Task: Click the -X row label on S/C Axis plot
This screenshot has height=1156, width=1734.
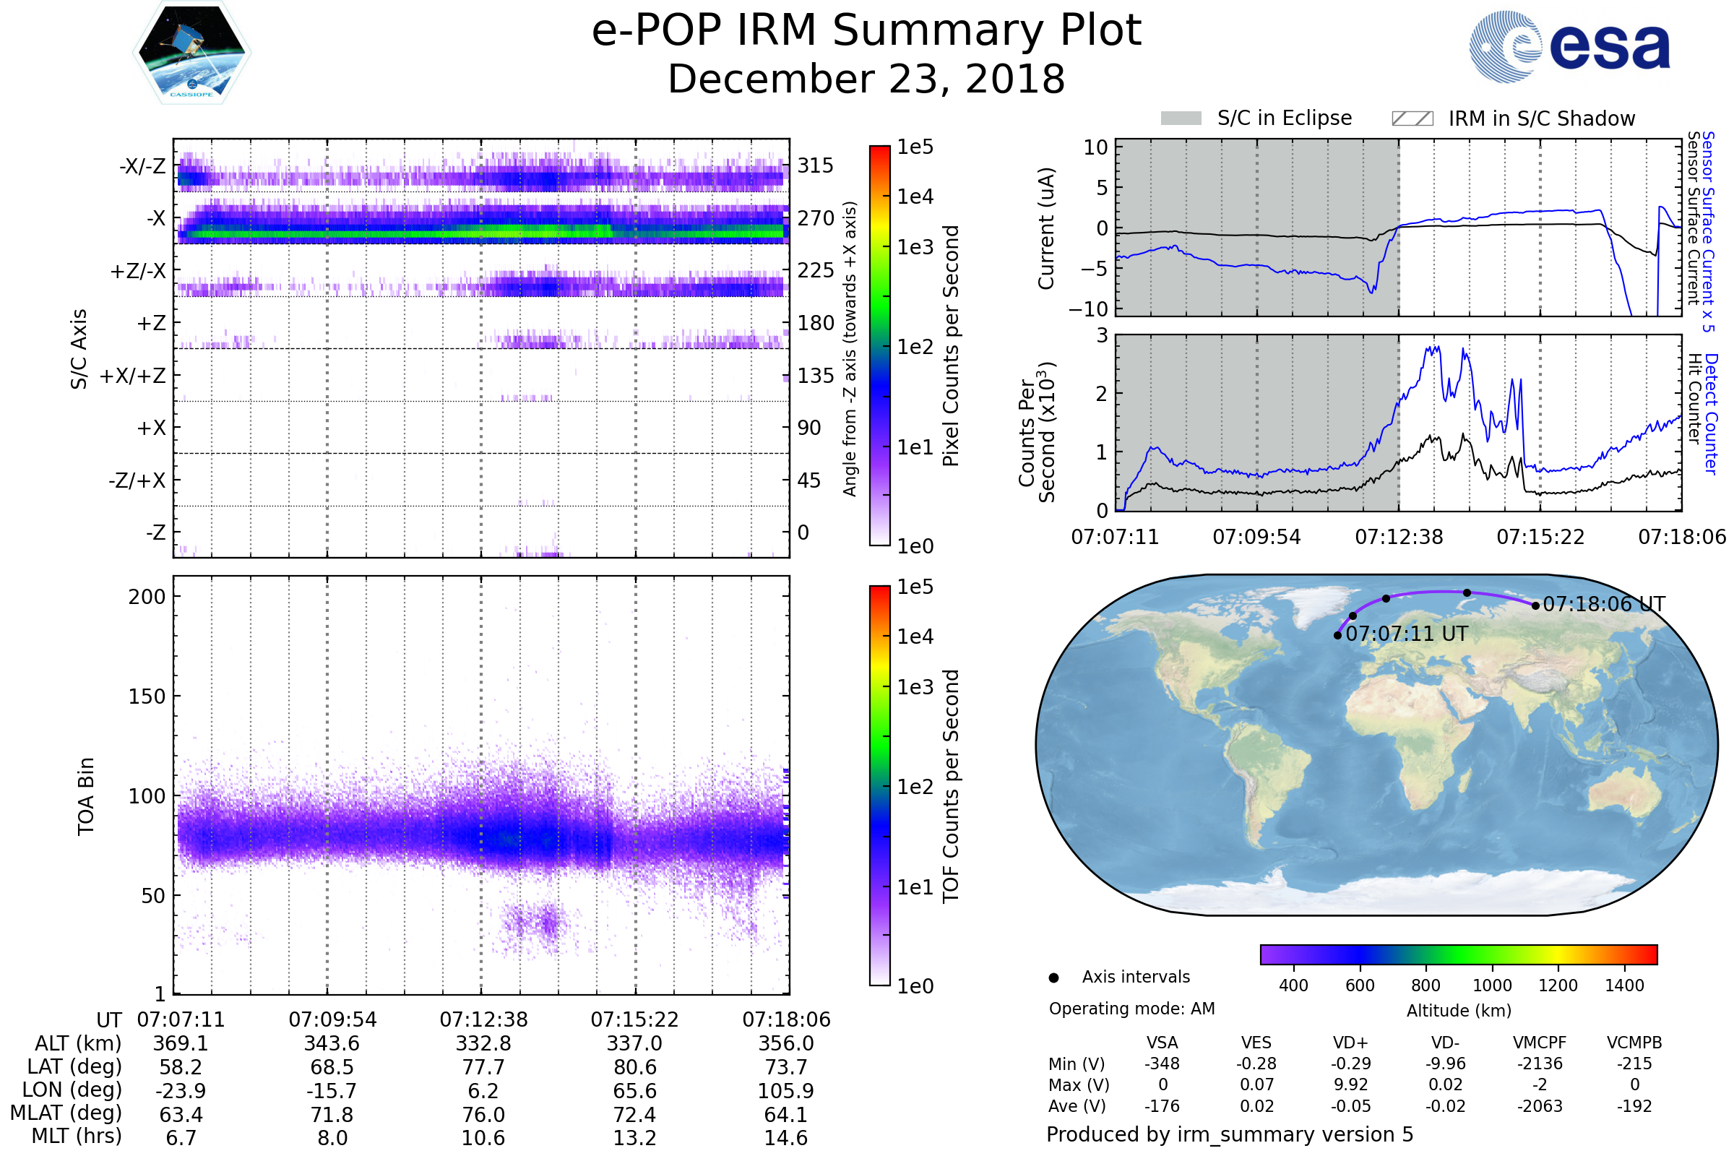Action: (x=155, y=218)
